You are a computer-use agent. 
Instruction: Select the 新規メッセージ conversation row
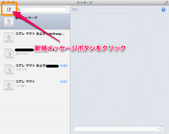[x=35, y=22]
